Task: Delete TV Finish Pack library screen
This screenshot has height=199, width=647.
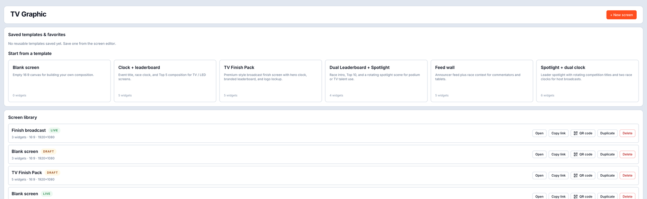Action: (627, 175)
